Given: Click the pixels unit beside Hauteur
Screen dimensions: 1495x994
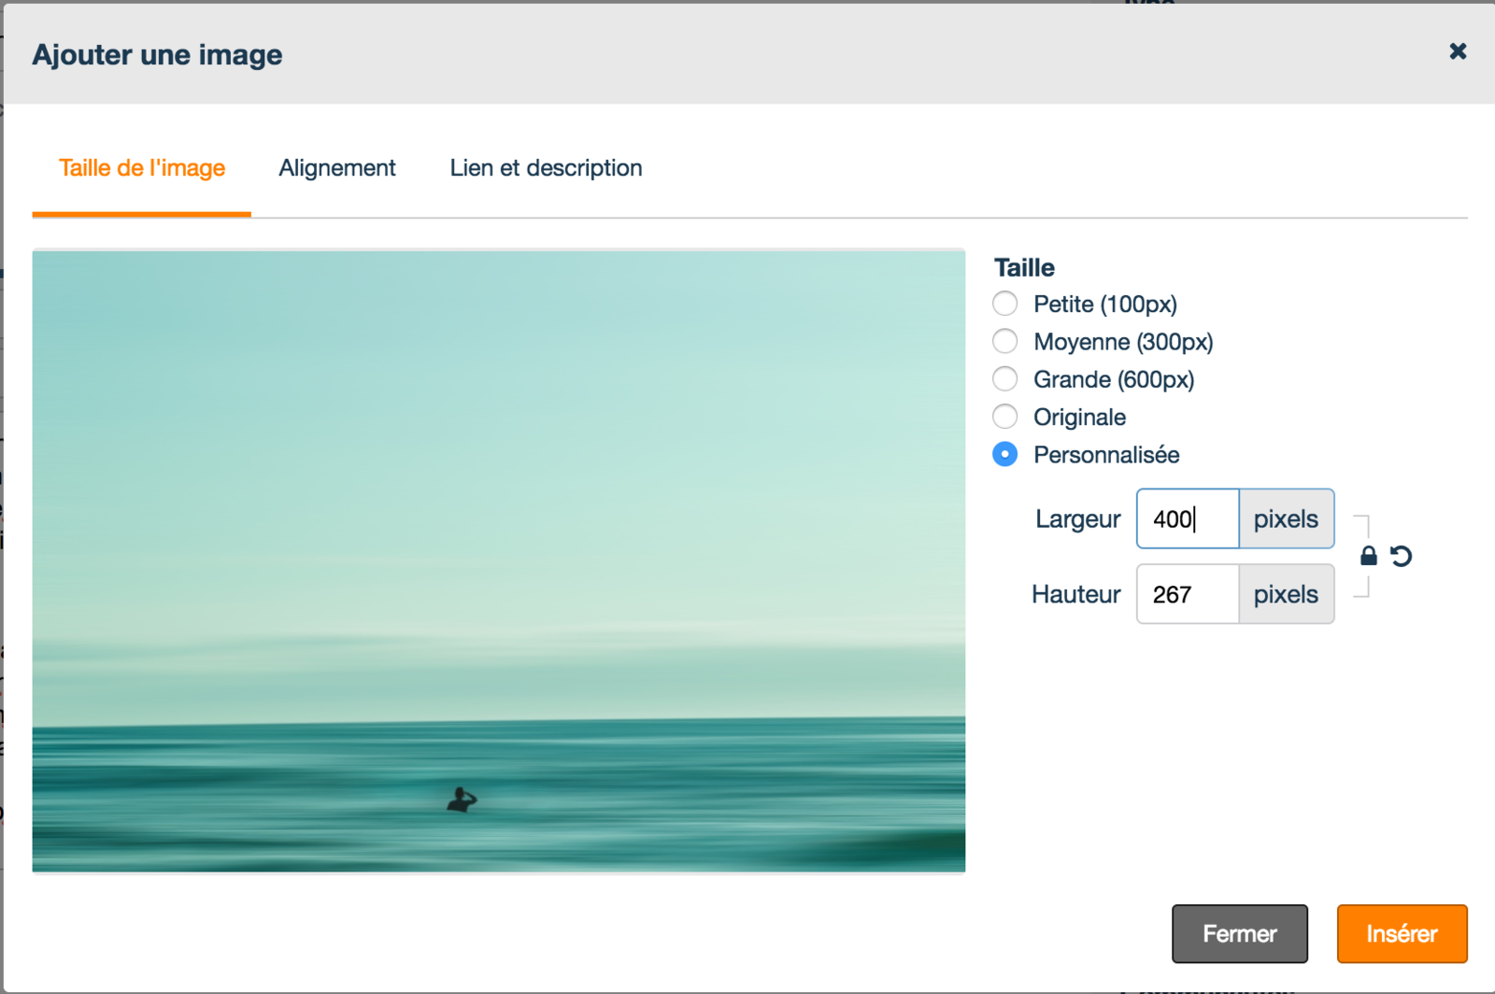Looking at the screenshot, I should [1286, 594].
